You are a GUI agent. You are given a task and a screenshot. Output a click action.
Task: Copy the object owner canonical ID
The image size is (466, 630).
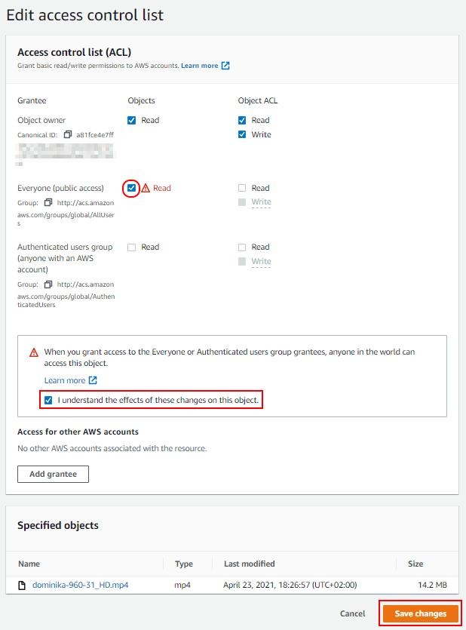click(68, 134)
